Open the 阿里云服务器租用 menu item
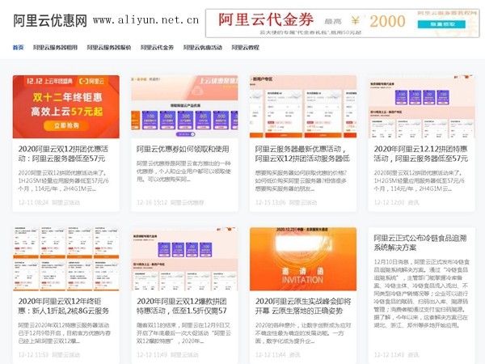The width and height of the screenshot is (485, 364). point(55,48)
